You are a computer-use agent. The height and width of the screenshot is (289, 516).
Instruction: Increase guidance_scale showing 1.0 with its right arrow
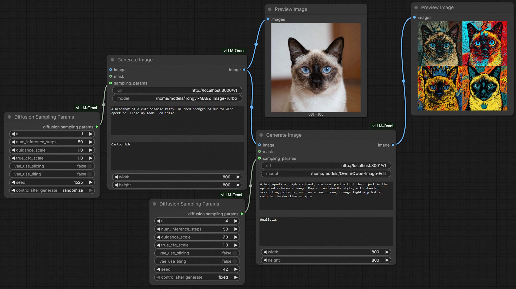(91, 150)
